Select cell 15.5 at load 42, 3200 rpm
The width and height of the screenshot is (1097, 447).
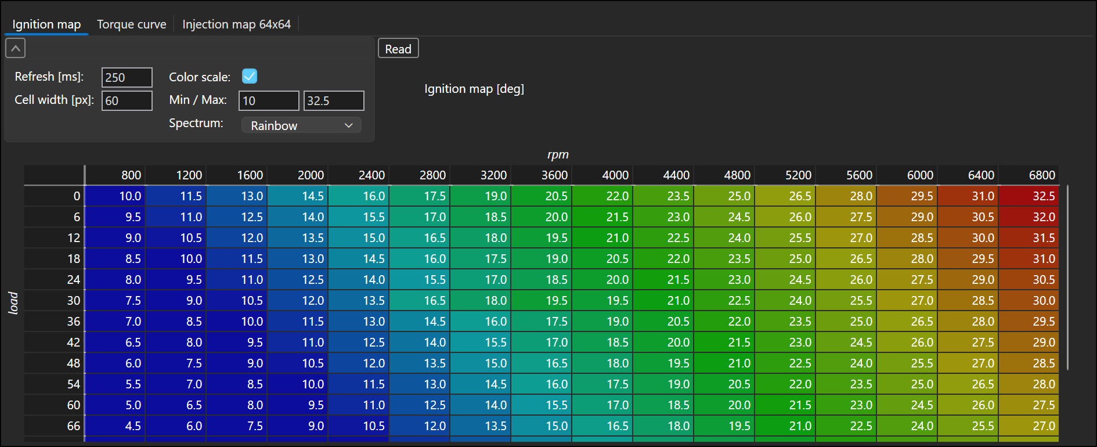pos(481,343)
